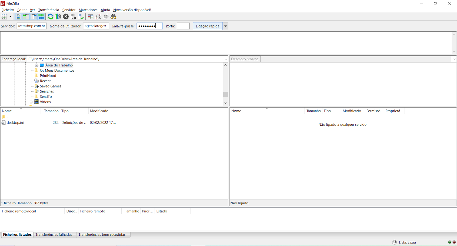Click the Servidor host input field
Screen dimensions: 457x246
32,26
